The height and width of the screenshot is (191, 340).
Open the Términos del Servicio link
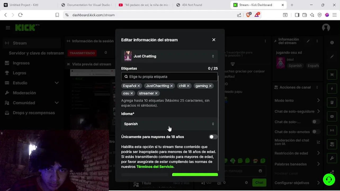[155, 167]
